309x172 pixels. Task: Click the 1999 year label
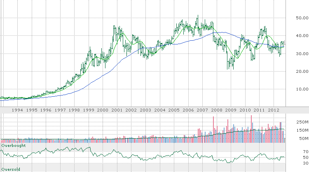(89, 110)
